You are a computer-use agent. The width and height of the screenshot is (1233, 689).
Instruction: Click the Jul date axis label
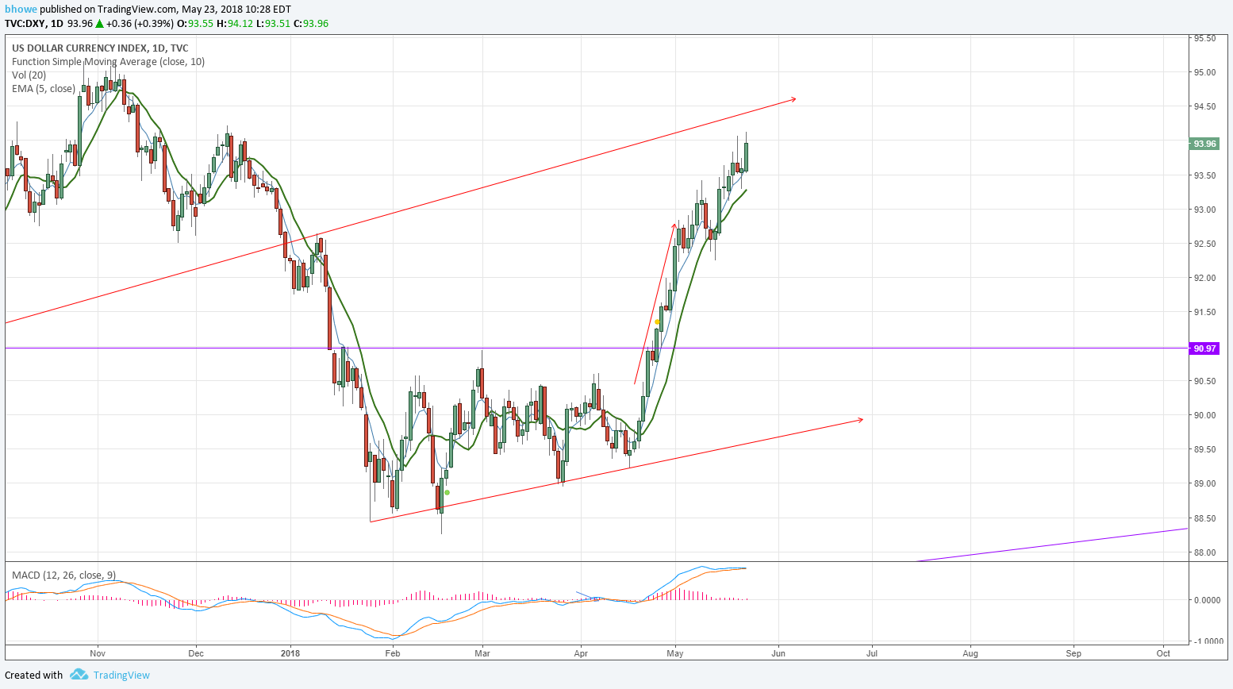coord(872,654)
